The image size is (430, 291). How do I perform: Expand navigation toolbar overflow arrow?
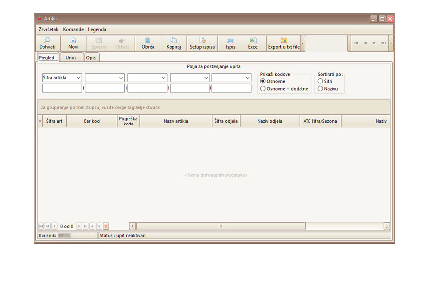coord(391,43)
